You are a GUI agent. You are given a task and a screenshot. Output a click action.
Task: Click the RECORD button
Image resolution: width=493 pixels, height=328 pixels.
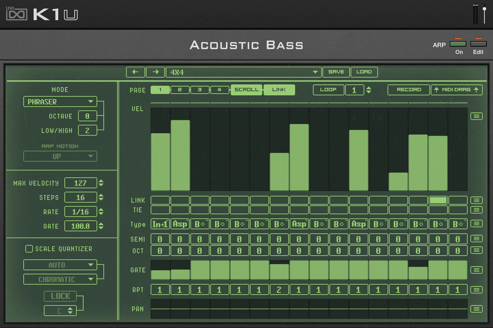(408, 90)
